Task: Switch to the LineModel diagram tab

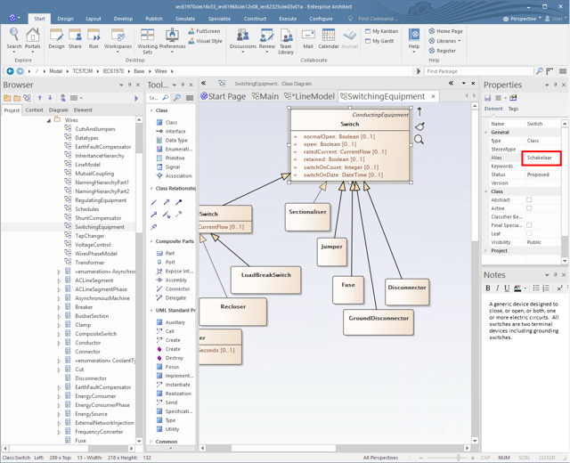Action: 309,96
